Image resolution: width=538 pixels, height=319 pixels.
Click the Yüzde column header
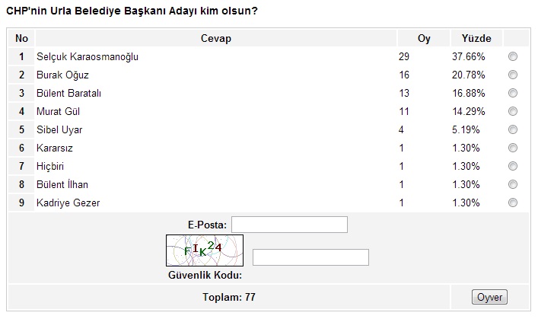pyautogui.click(x=476, y=39)
